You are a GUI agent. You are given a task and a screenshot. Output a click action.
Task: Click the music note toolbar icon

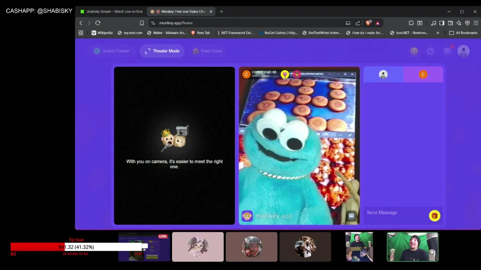coord(433,23)
